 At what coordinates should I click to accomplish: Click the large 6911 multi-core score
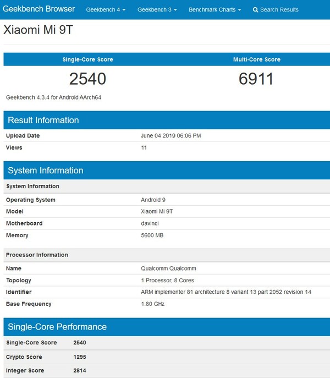coord(256,79)
